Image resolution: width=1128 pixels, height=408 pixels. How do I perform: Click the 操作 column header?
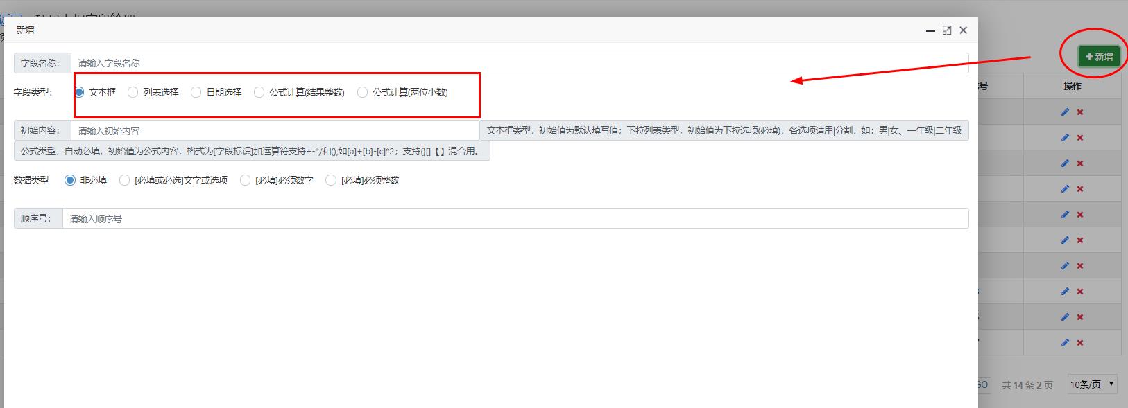coord(1073,86)
